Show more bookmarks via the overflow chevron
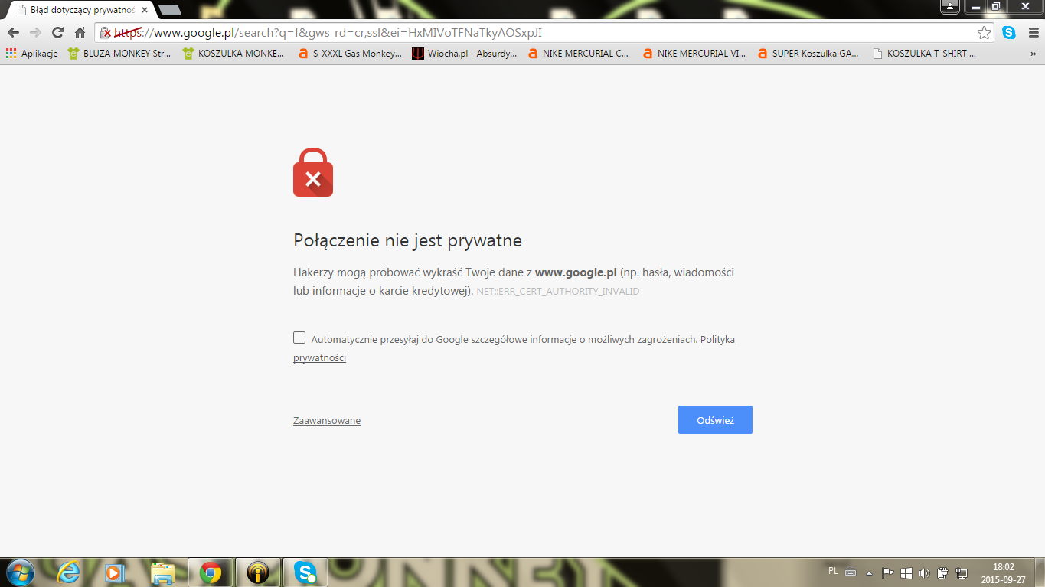 pos(1034,54)
